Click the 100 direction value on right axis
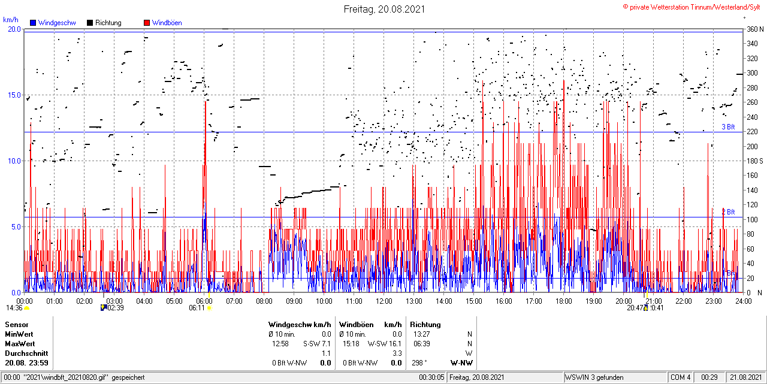Image resolution: width=767 pixels, height=384 pixels. [751, 219]
